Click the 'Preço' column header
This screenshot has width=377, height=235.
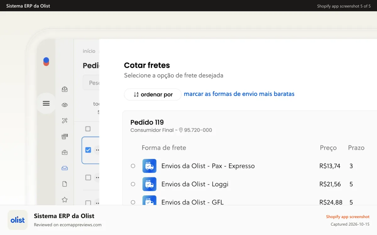[x=328, y=148]
